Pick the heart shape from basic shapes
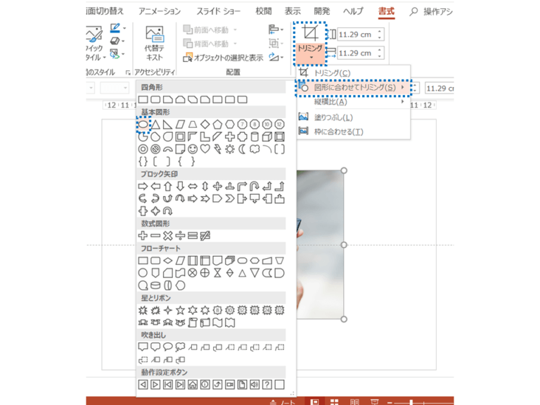The width and height of the screenshot is (540, 405). coord(205,149)
